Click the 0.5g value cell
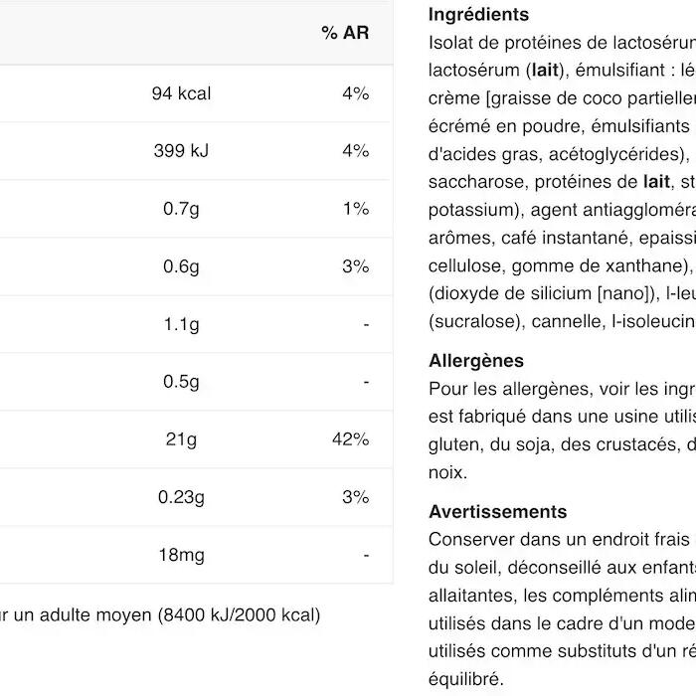The height and width of the screenshot is (696, 696). 181,382
